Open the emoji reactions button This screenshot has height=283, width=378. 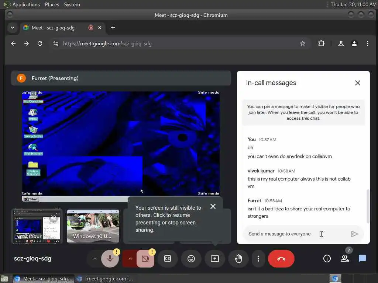pos(191,259)
